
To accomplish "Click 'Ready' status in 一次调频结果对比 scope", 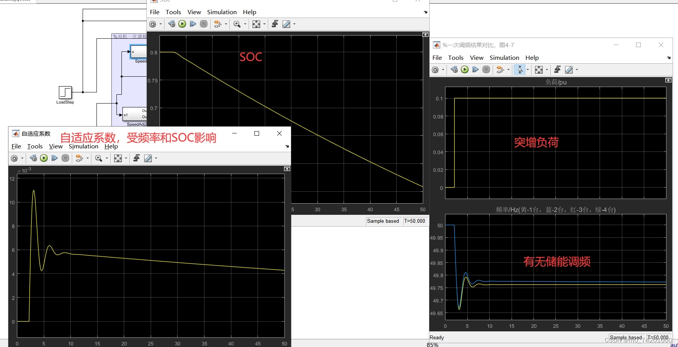I will tap(437, 338).
